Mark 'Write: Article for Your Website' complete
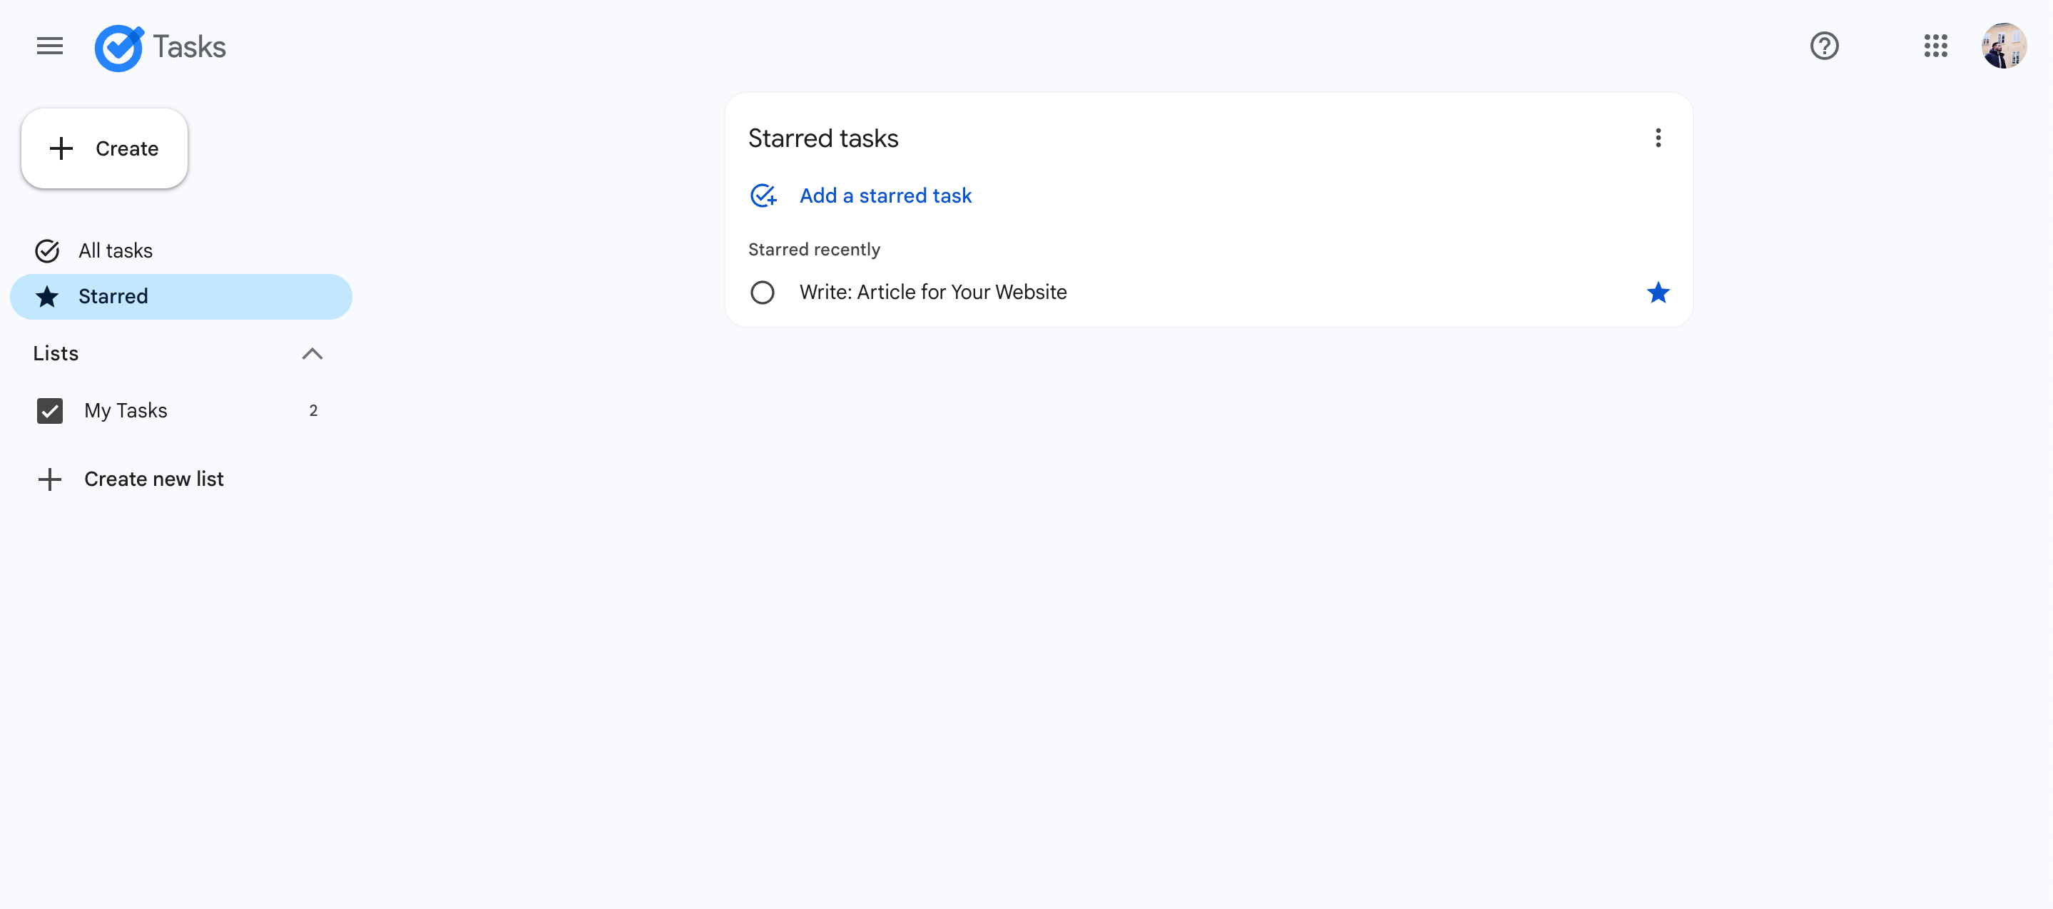 click(763, 292)
